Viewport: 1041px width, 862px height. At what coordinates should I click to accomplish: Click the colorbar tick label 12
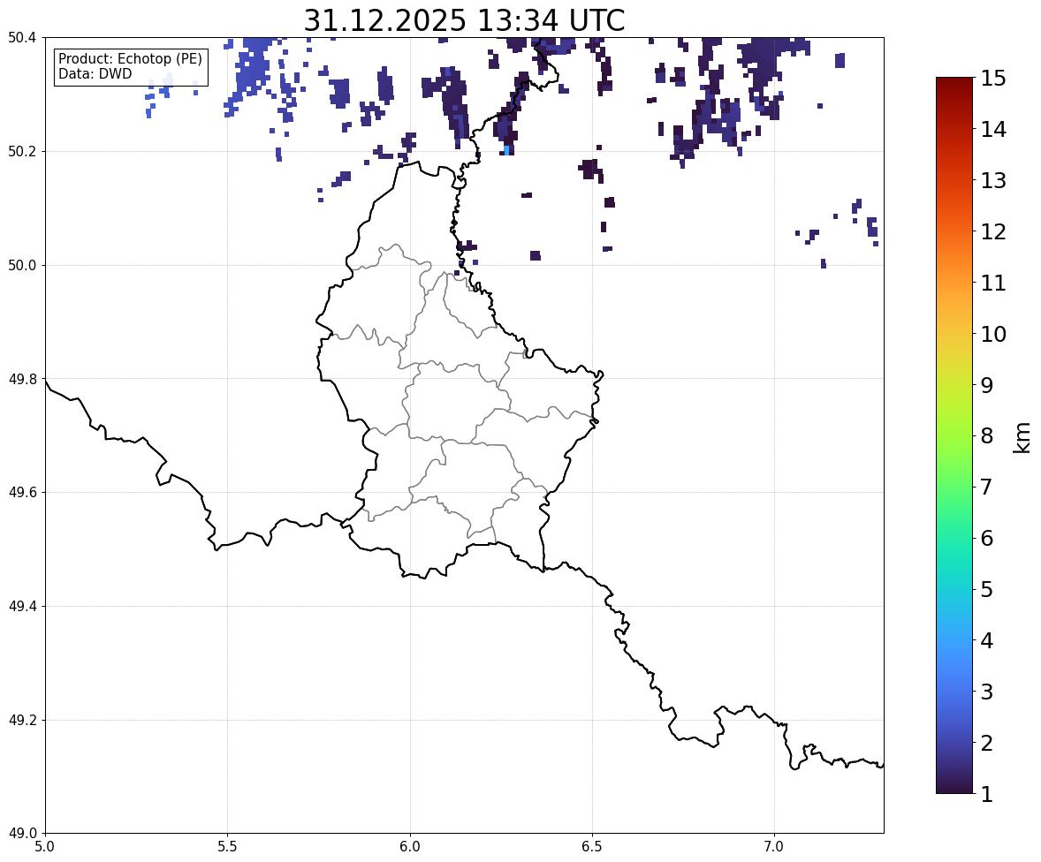pyautogui.click(x=993, y=231)
